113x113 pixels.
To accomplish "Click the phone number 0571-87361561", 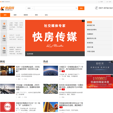I will 106,8.
